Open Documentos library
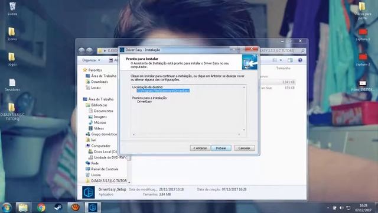 pos(101,111)
